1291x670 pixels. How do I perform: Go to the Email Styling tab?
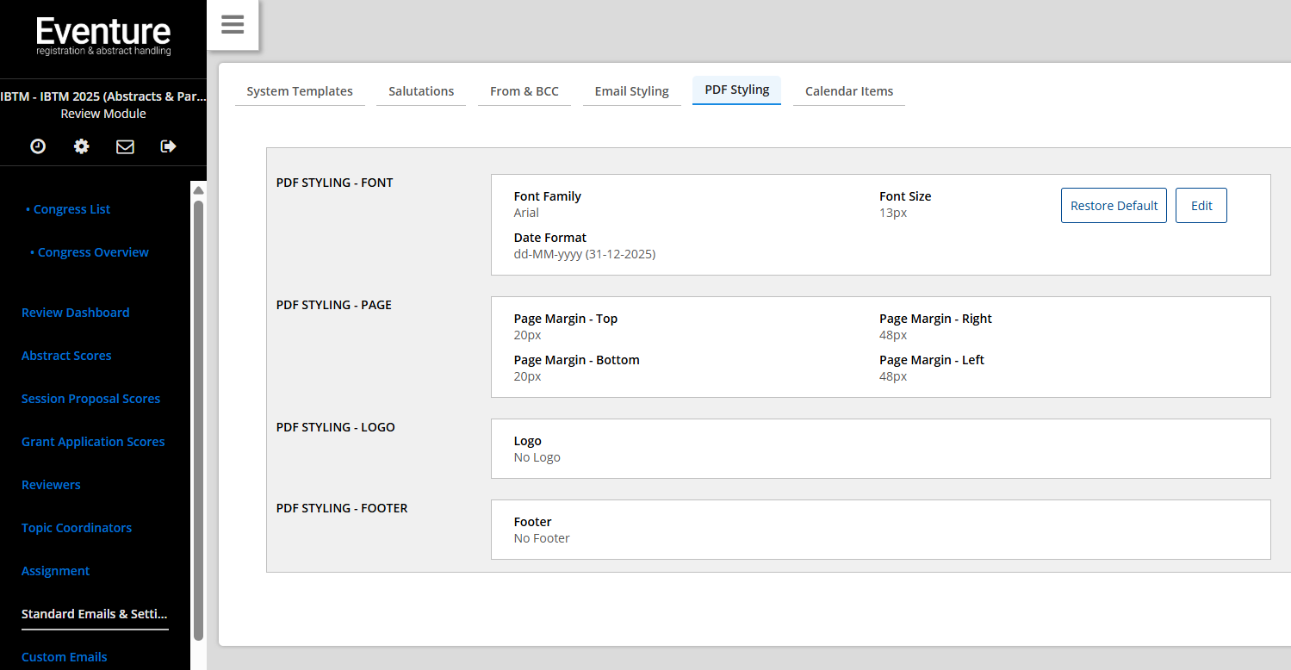(x=631, y=91)
